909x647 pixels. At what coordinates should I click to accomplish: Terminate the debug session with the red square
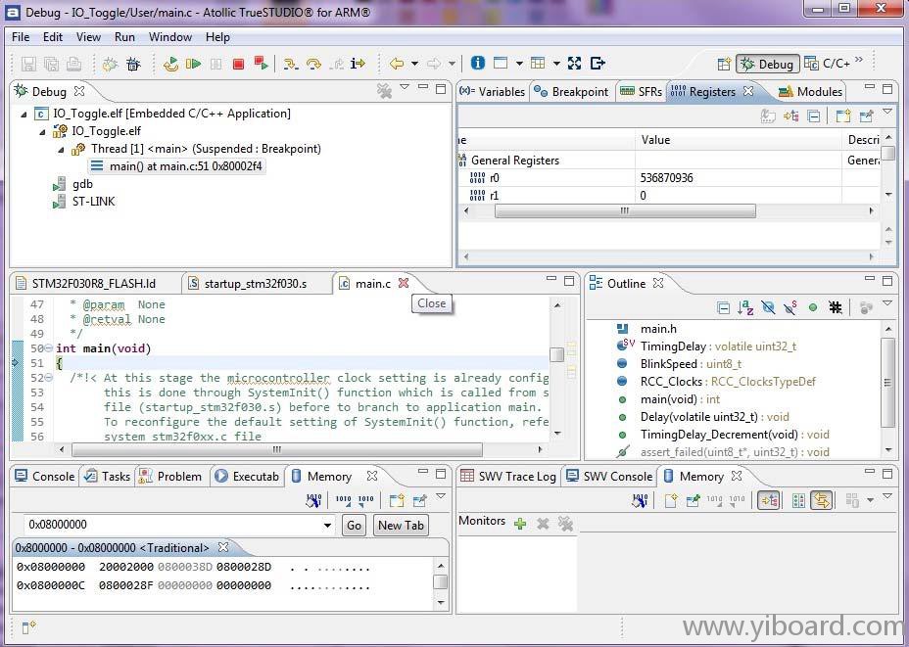(x=238, y=64)
